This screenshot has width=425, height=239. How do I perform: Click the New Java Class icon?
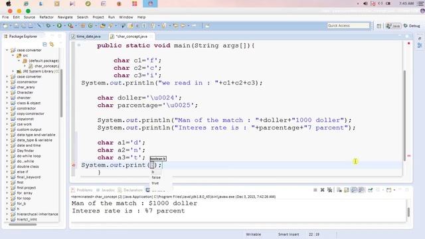click(90, 25)
